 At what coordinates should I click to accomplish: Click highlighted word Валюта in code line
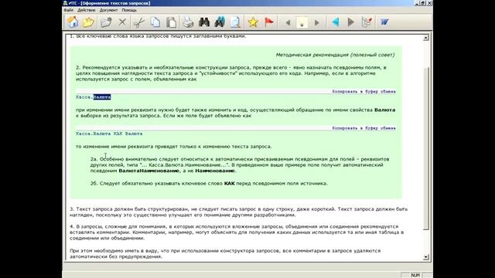click(x=102, y=97)
